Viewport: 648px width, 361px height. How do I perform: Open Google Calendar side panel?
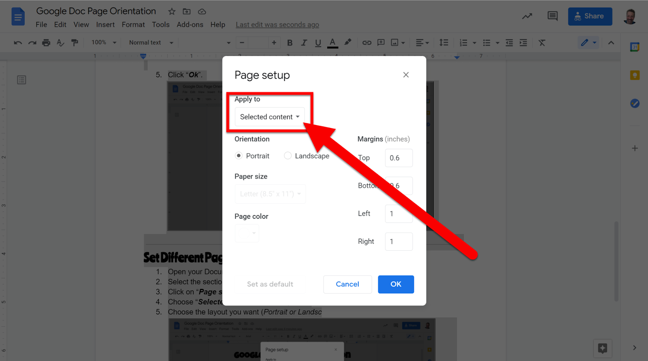tap(635, 47)
